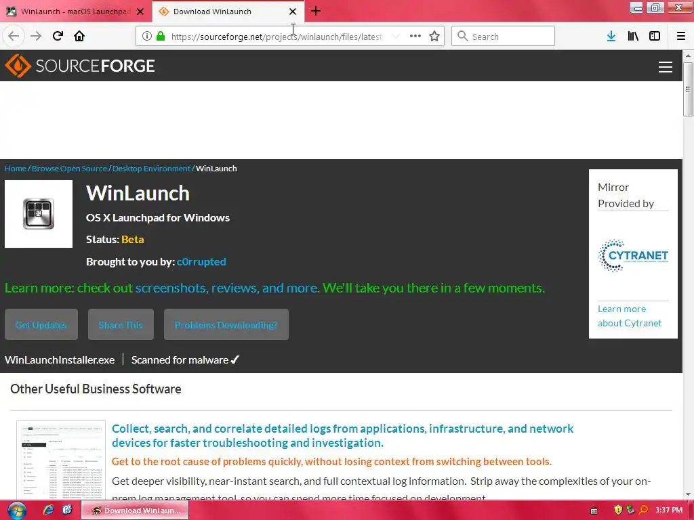694x520 pixels.
Task: Open the SourceForge site hamburger menu
Action: coord(666,67)
